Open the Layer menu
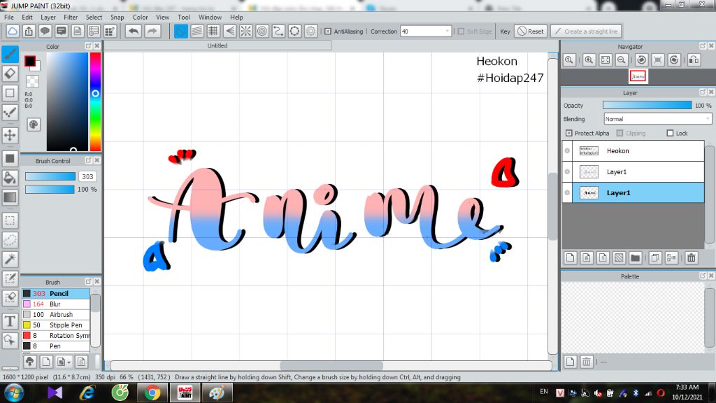 (48, 17)
